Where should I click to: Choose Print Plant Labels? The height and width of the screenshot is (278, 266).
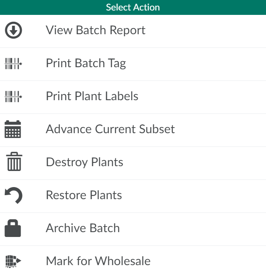(92, 97)
